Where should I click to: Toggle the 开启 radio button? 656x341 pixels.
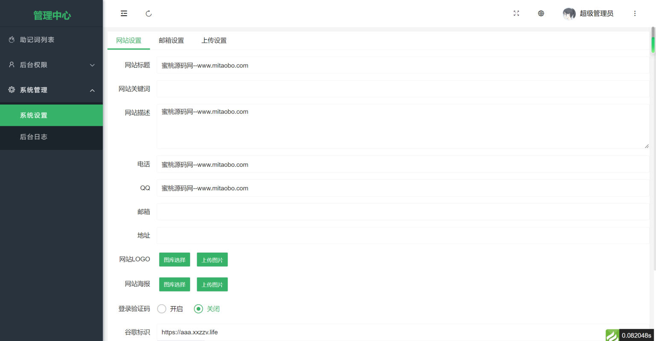(161, 309)
